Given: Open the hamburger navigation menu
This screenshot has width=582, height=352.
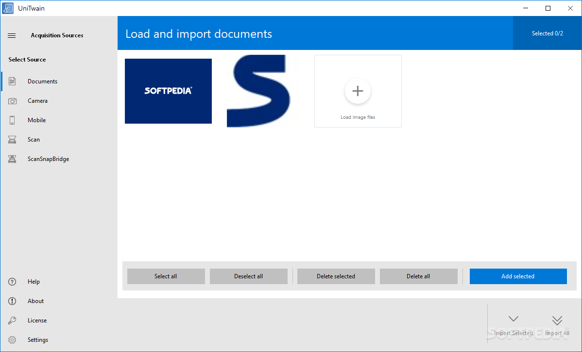Looking at the screenshot, I should 12,35.
